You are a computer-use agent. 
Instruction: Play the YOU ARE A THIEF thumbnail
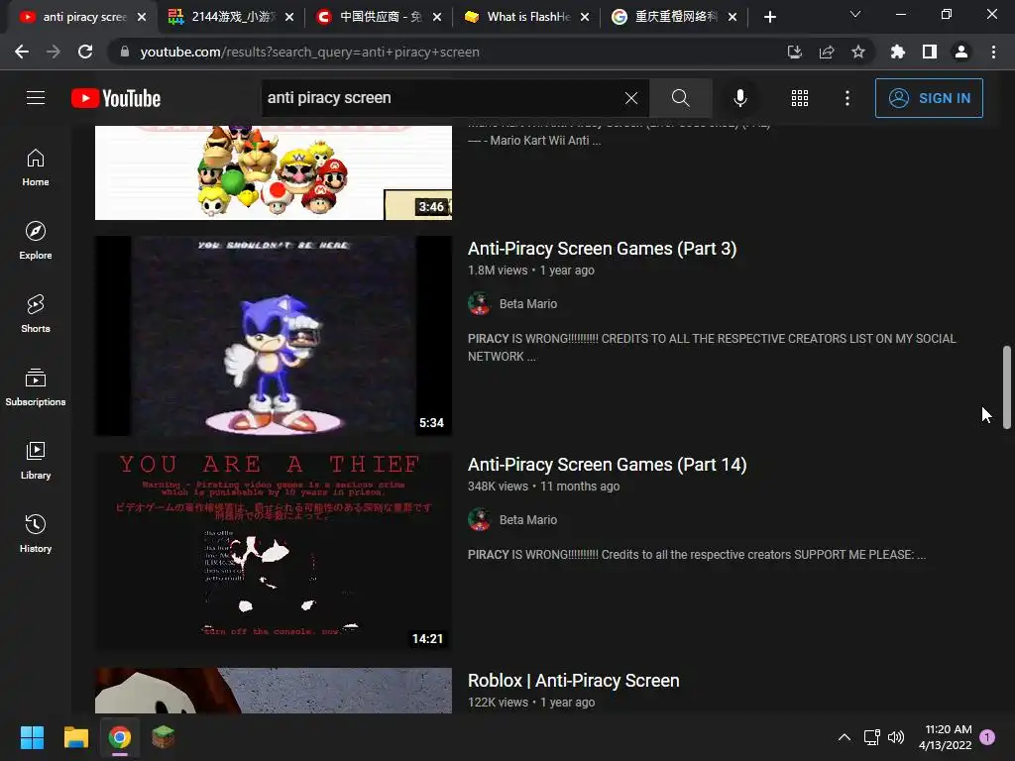pos(274,552)
